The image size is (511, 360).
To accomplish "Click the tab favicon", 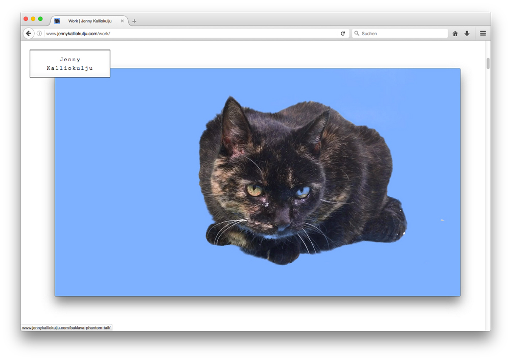I will click(x=57, y=21).
